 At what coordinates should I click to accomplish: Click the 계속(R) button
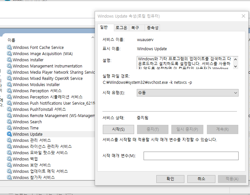point(222,129)
